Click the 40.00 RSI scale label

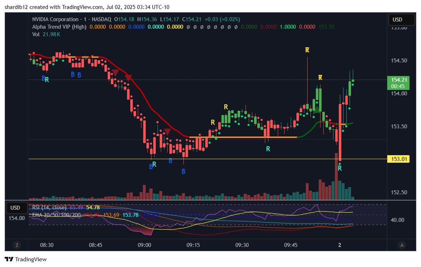[397, 220]
